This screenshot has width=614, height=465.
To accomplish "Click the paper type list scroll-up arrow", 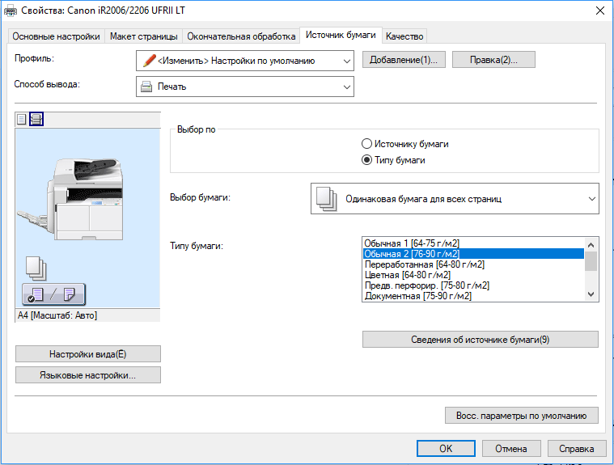I will tap(591, 245).
